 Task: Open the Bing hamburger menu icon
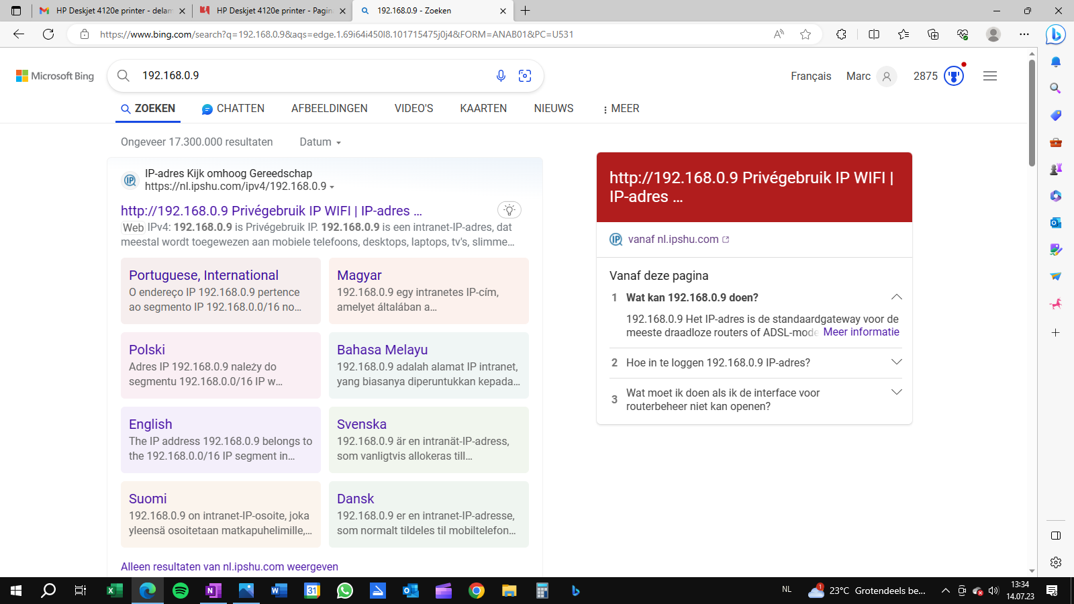(x=990, y=76)
